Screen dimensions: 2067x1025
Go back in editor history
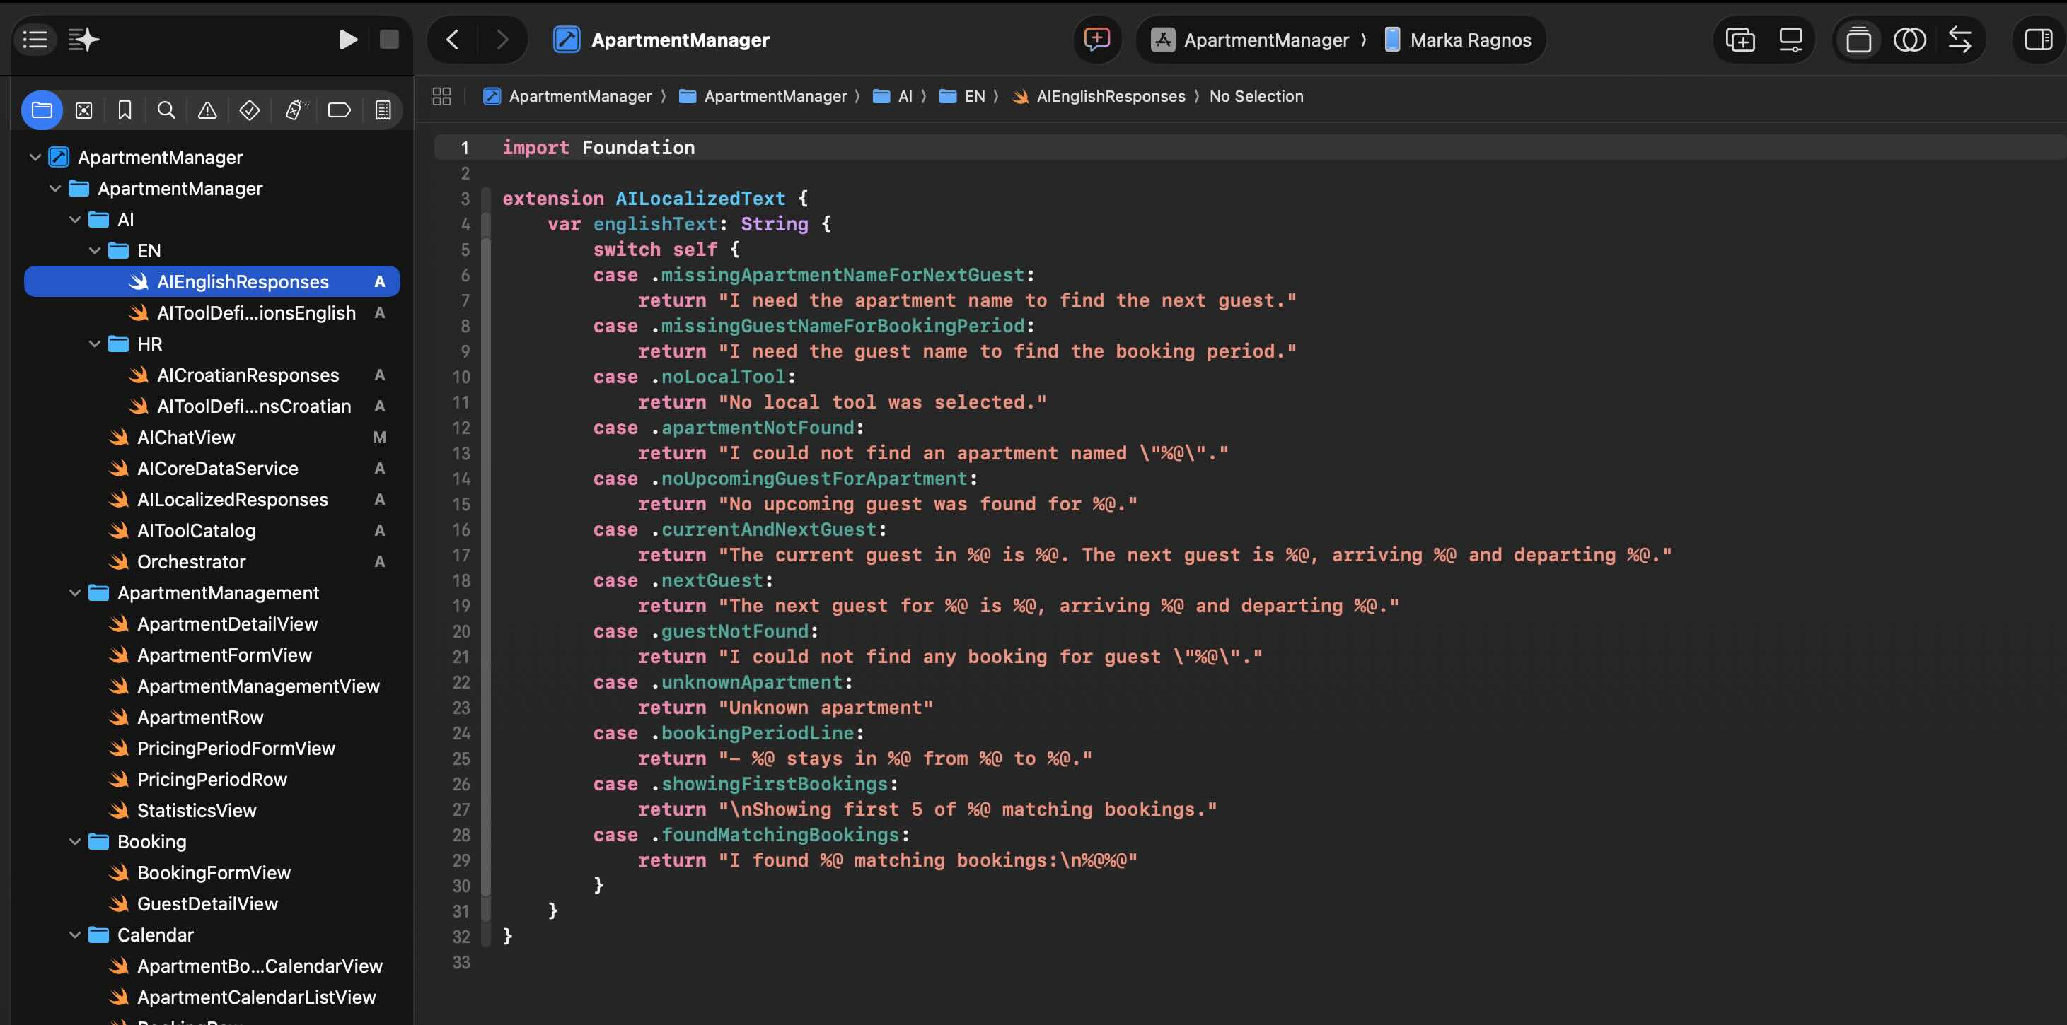pos(453,40)
